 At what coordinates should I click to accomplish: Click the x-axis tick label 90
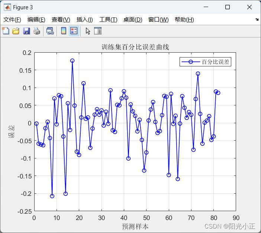pos(236,218)
